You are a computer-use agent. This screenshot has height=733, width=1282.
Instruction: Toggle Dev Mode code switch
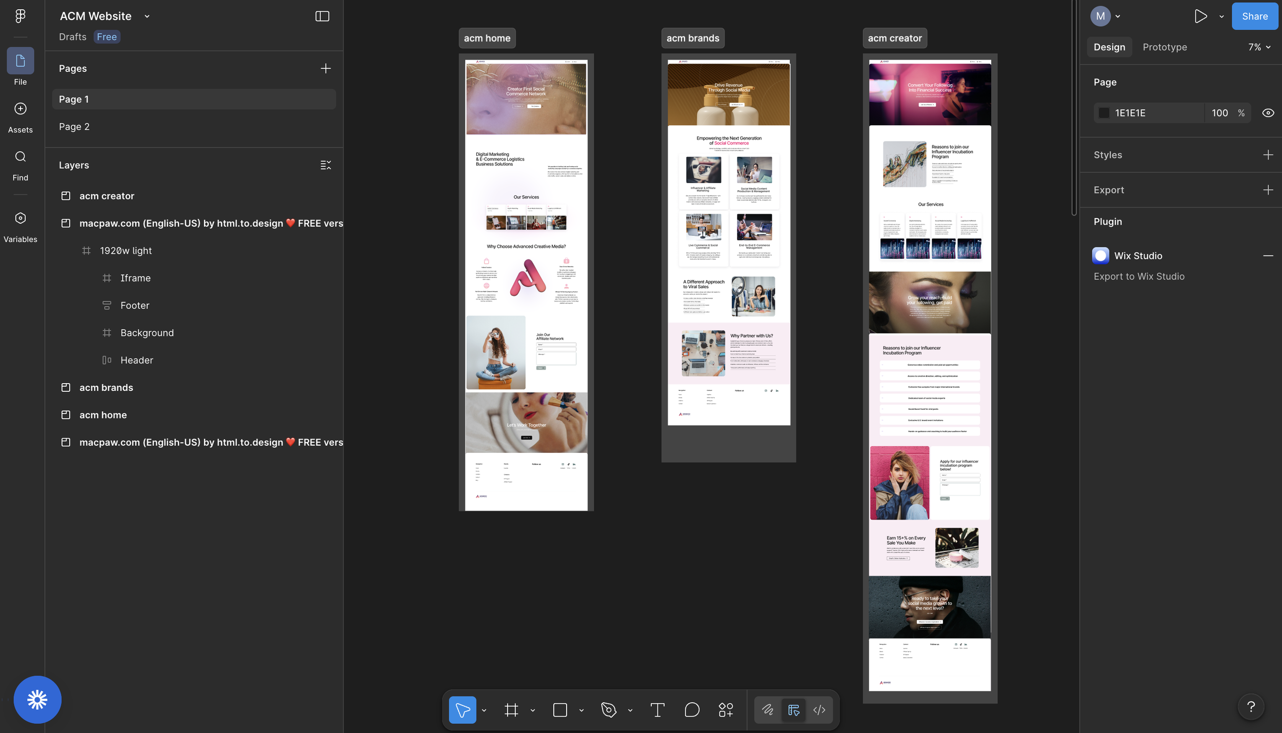(x=819, y=710)
